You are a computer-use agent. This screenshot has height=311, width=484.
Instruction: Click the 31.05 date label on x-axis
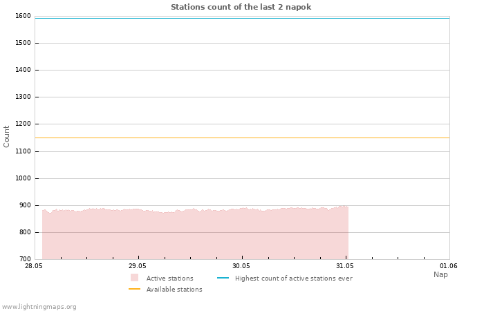click(x=345, y=265)
